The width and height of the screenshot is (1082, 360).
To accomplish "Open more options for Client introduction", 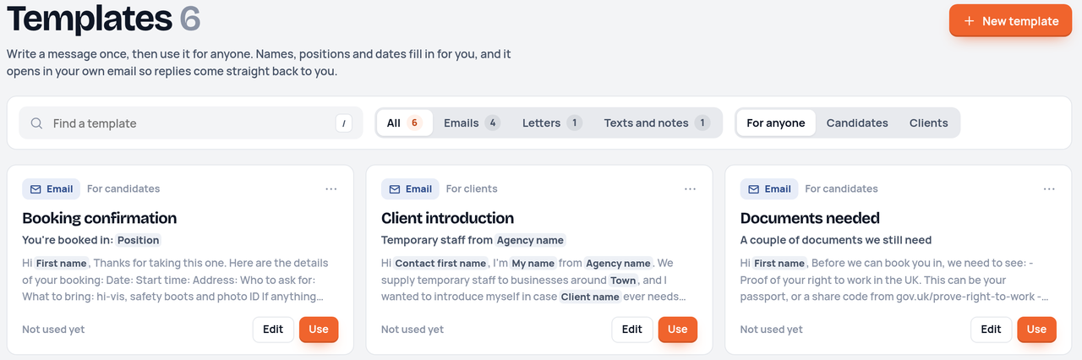I will (x=691, y=189).
